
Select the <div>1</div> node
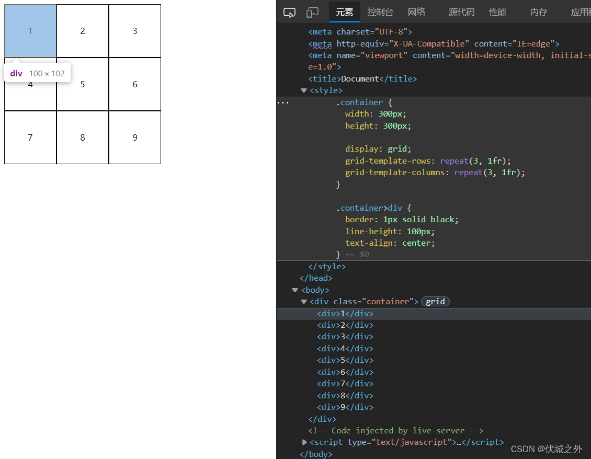click(345, 314)
